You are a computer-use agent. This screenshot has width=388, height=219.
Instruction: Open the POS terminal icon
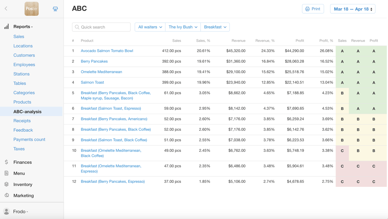click(55, 8)
